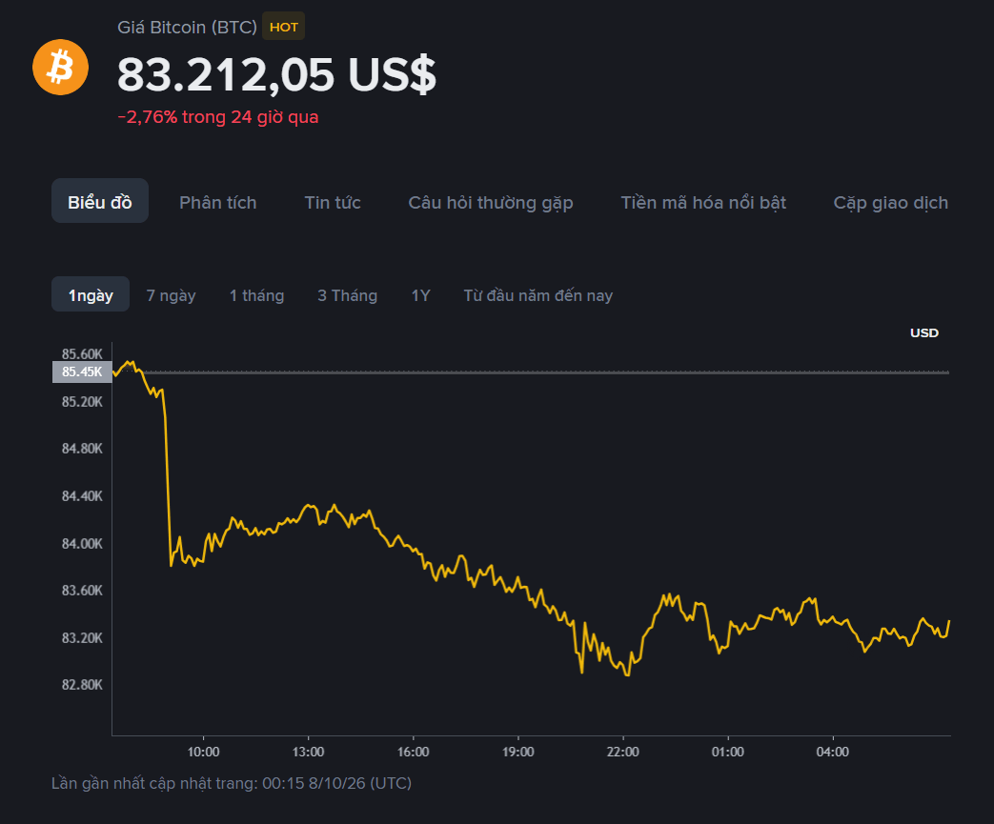994x824 pixels.
Task: Click the 83.212,05 US$ price value
Action: coord(276,75)
